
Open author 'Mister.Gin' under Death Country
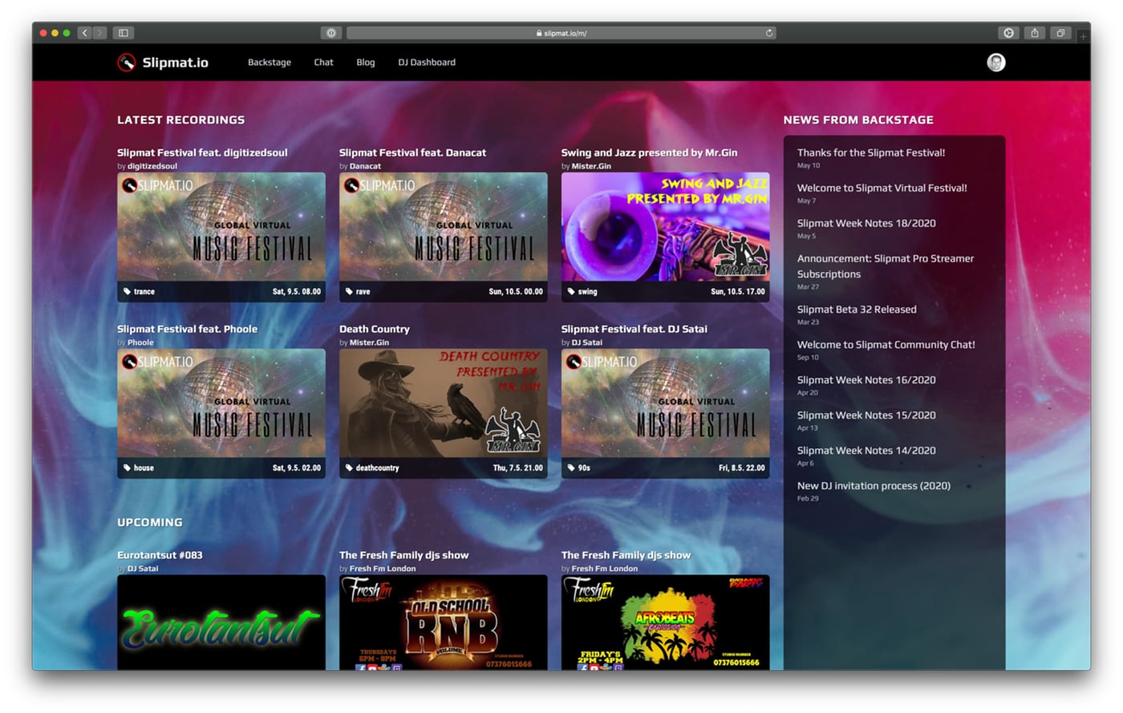click(x=369, y=342)
